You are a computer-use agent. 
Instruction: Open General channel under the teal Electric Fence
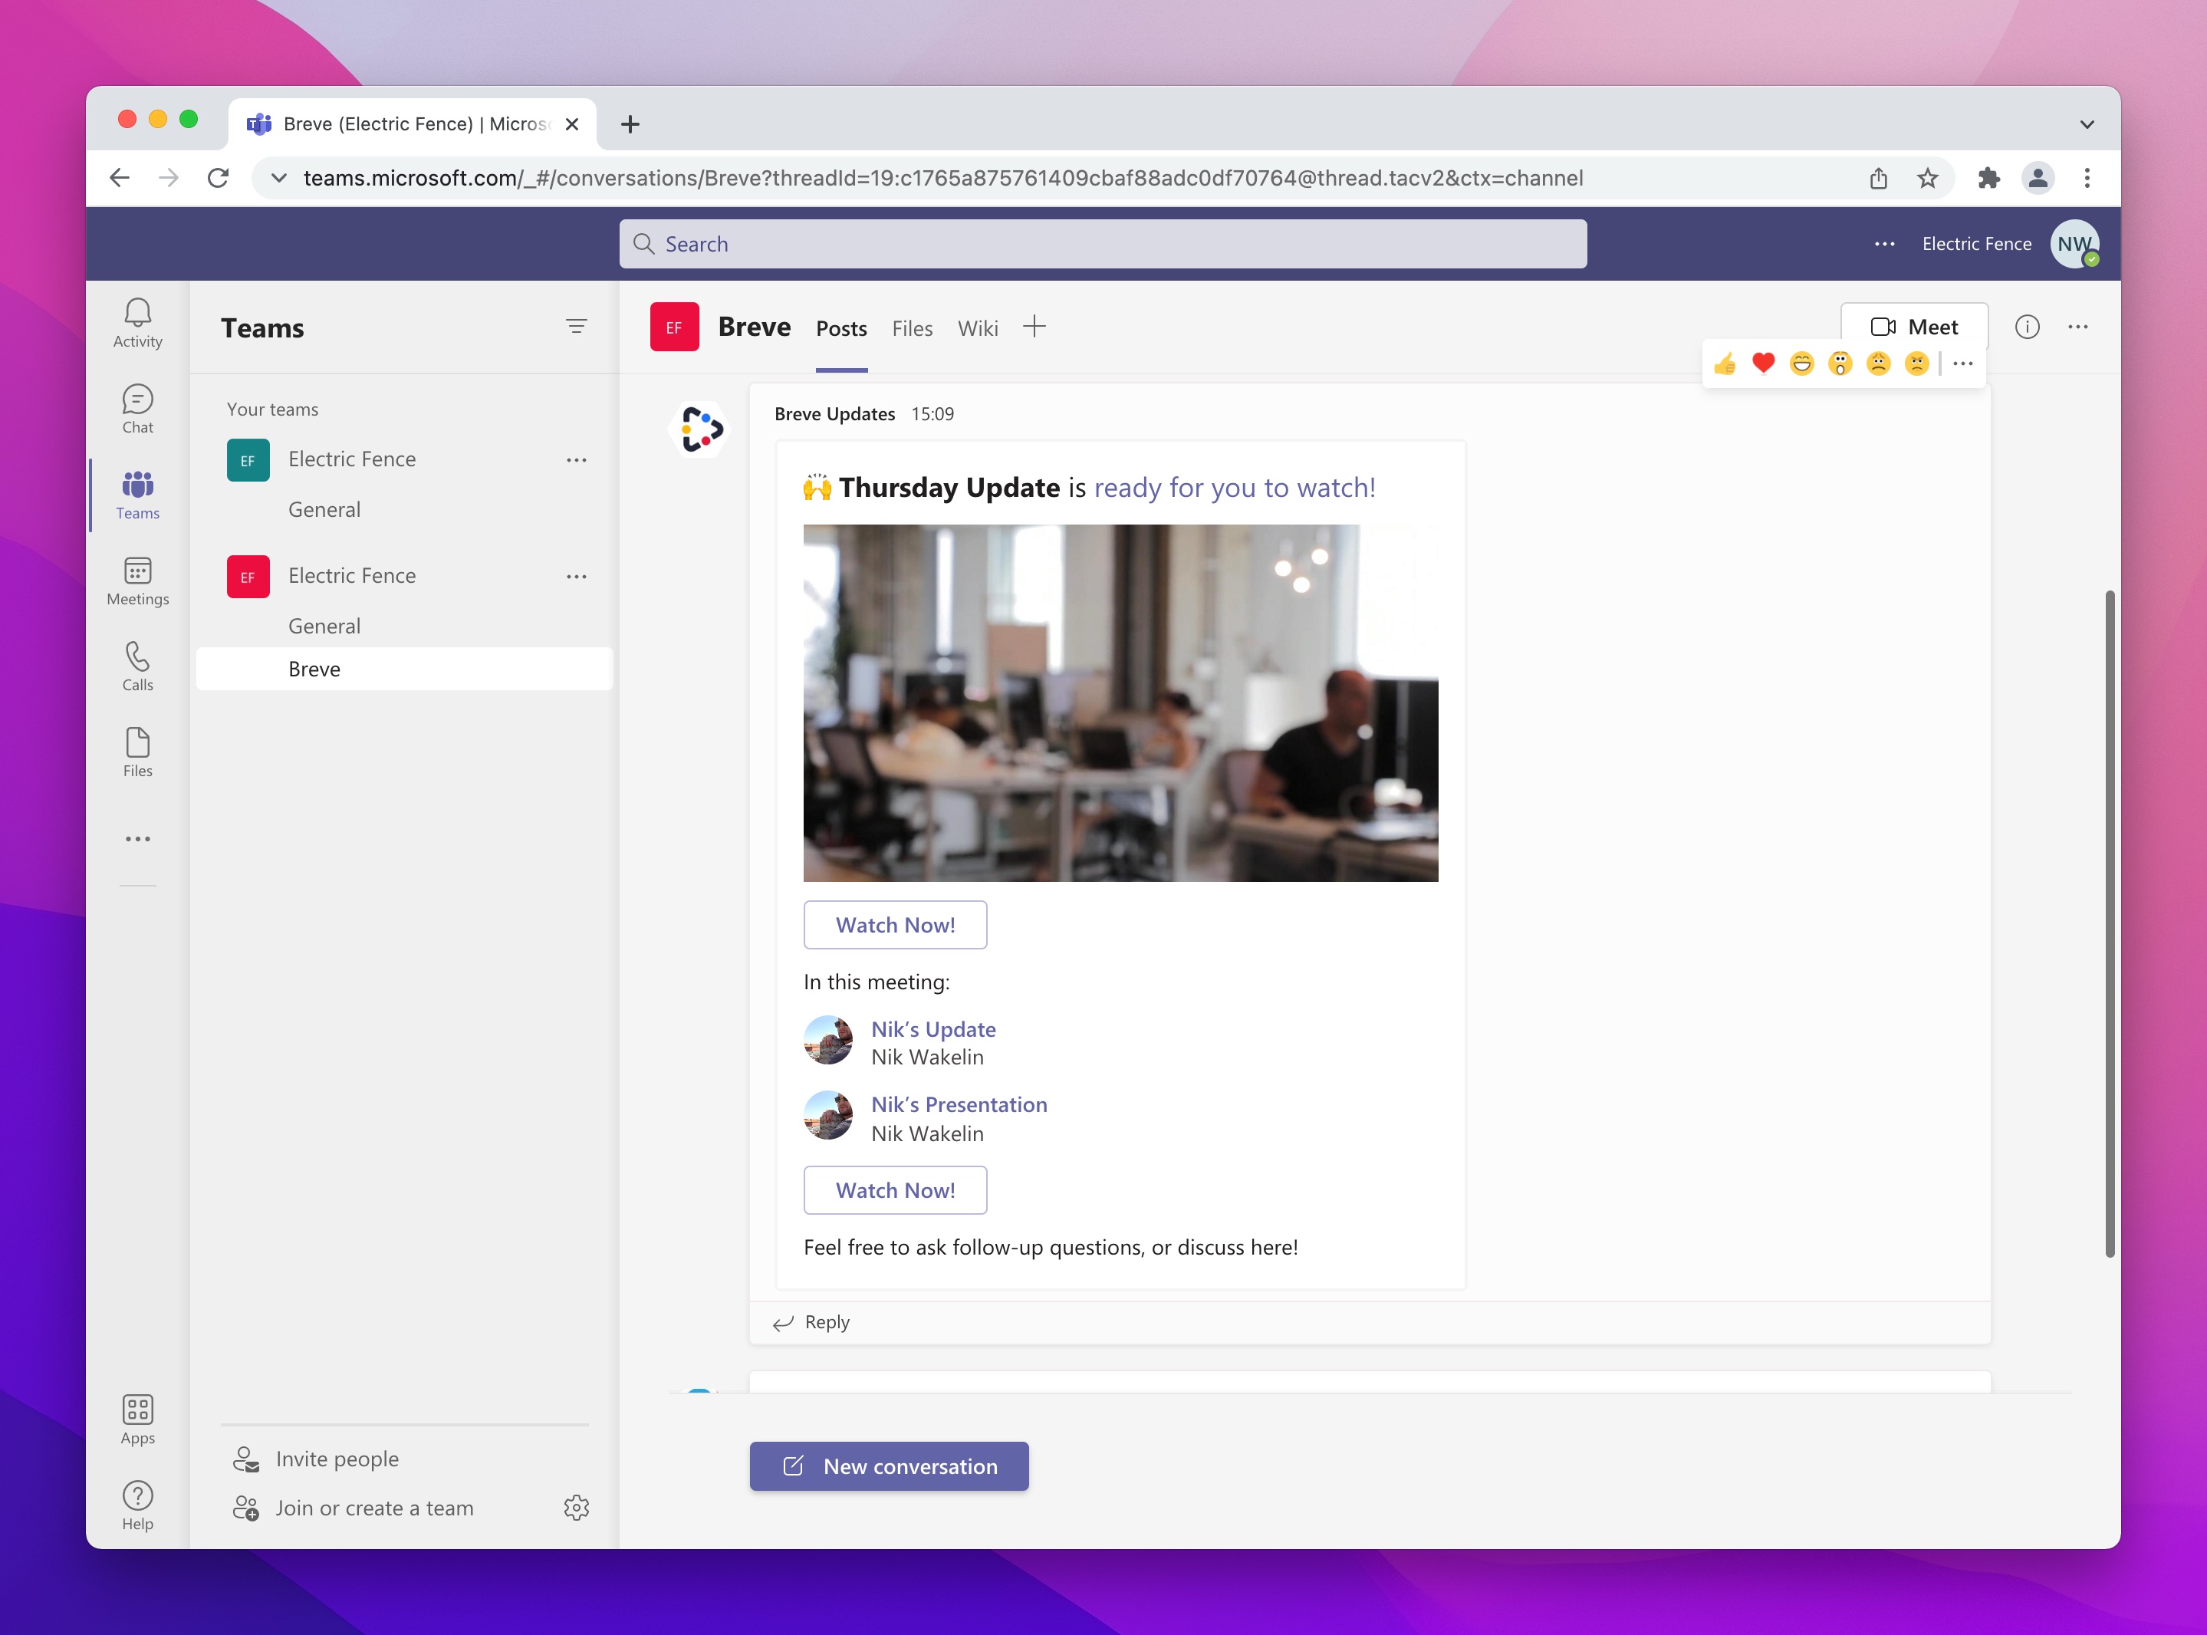tap(324, 510)
